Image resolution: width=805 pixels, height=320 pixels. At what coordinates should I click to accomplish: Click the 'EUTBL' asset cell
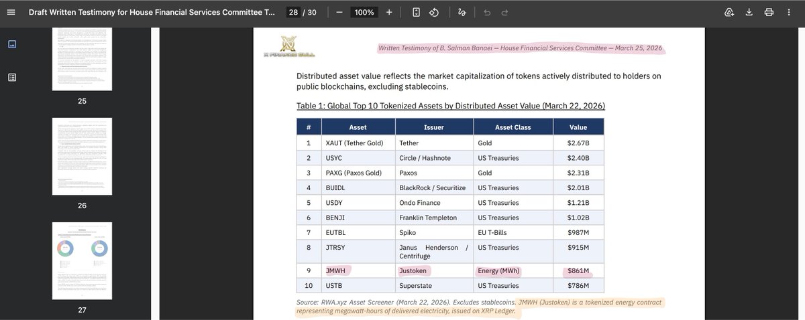pyautogui.click(x=358, y=232)
